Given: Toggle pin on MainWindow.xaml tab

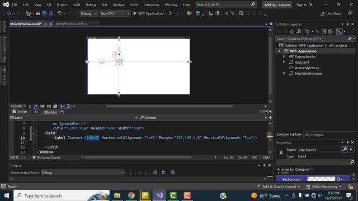Looking at the screenshot, I should pos(45,24).
